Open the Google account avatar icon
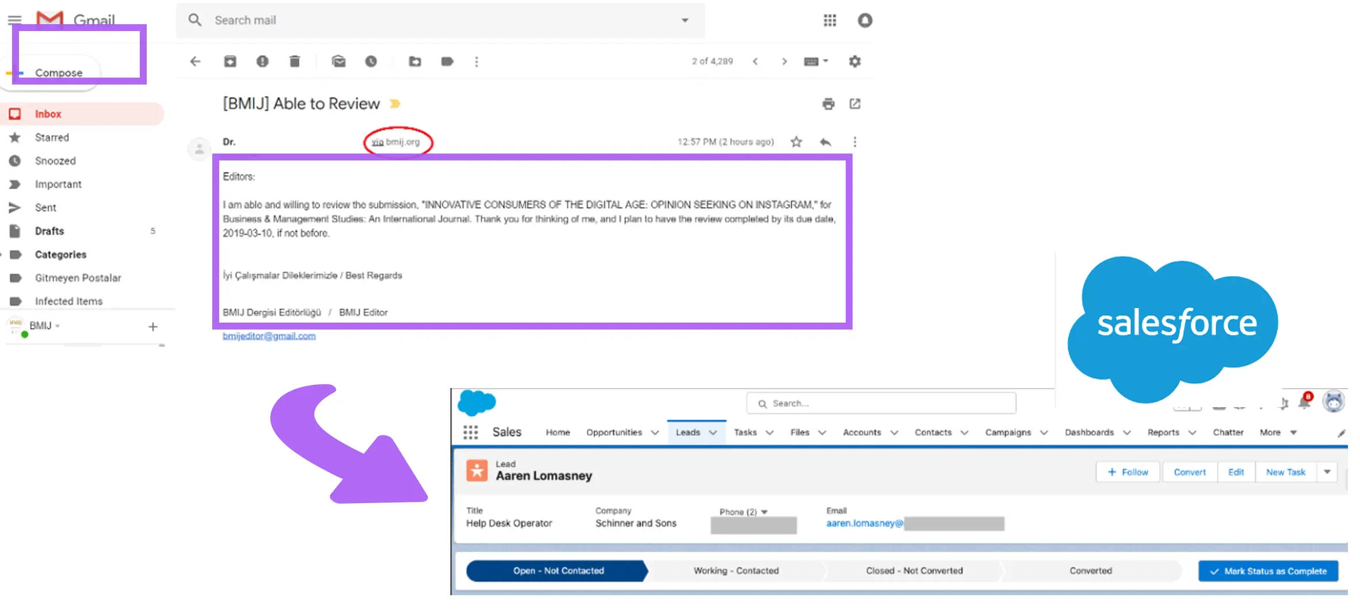 click(x=865, y=21)
